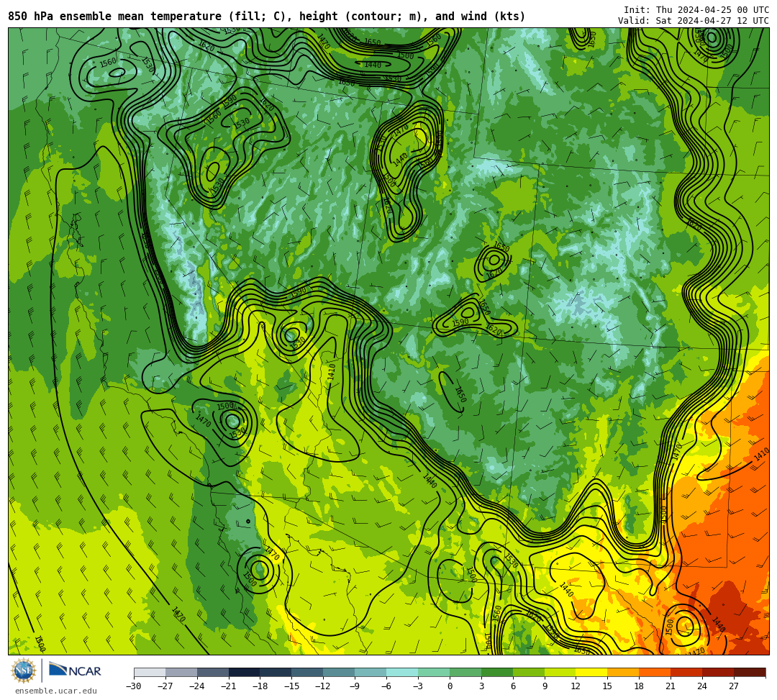Screen dimensions: 777x700
Task: Click the "−9" colorbar tick label
Action: pos(355,686)
